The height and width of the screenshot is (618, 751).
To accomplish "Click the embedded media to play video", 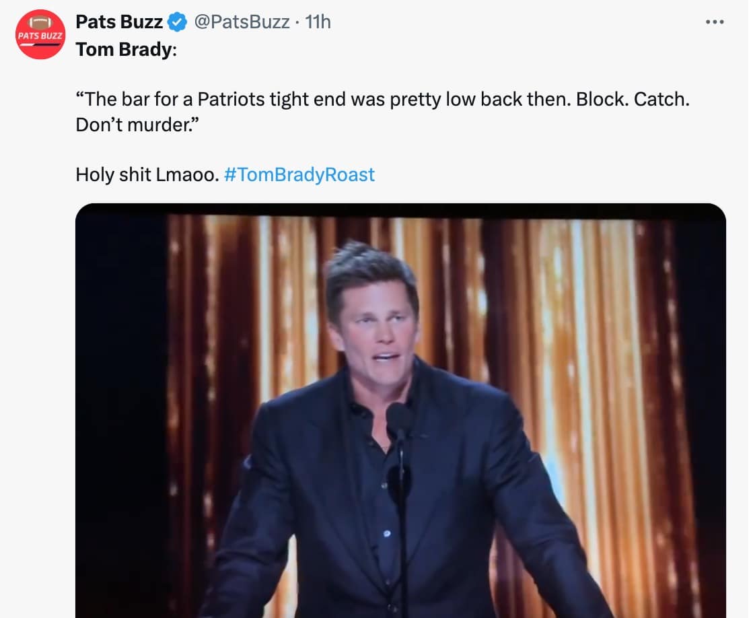I will click(404, 411).
